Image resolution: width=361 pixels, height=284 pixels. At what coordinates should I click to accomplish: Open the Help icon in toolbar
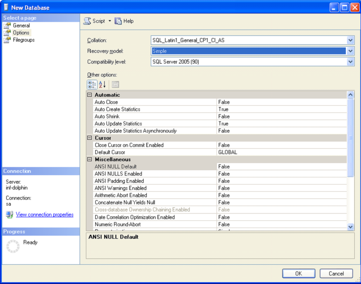pos(118,21)
